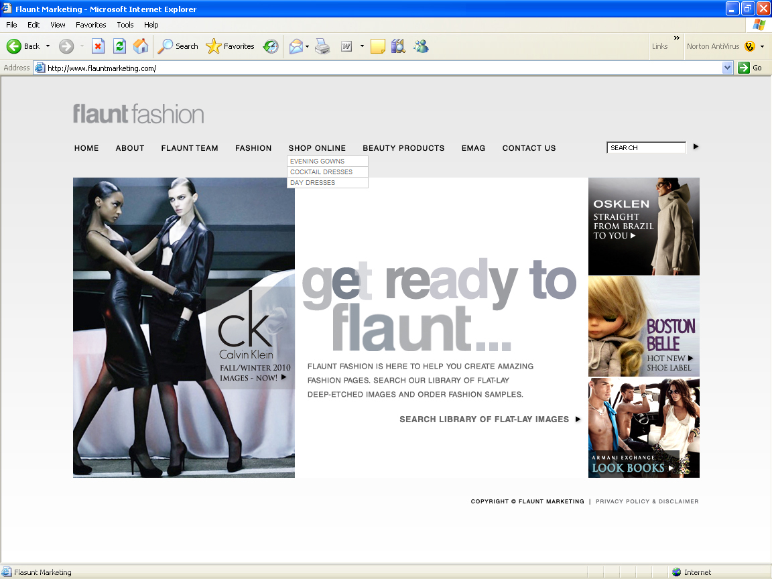Open the Tools menu
This screenshot has height=579, width=772.
pos(125,25)
